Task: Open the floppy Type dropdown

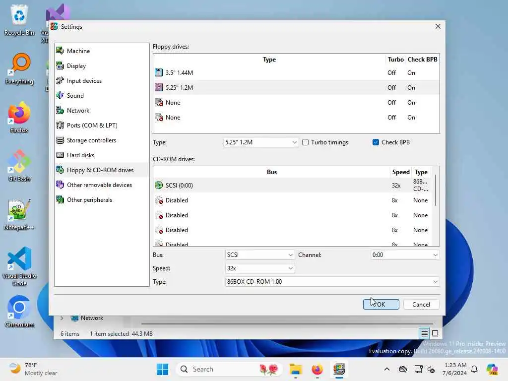Action: point(260,142)
